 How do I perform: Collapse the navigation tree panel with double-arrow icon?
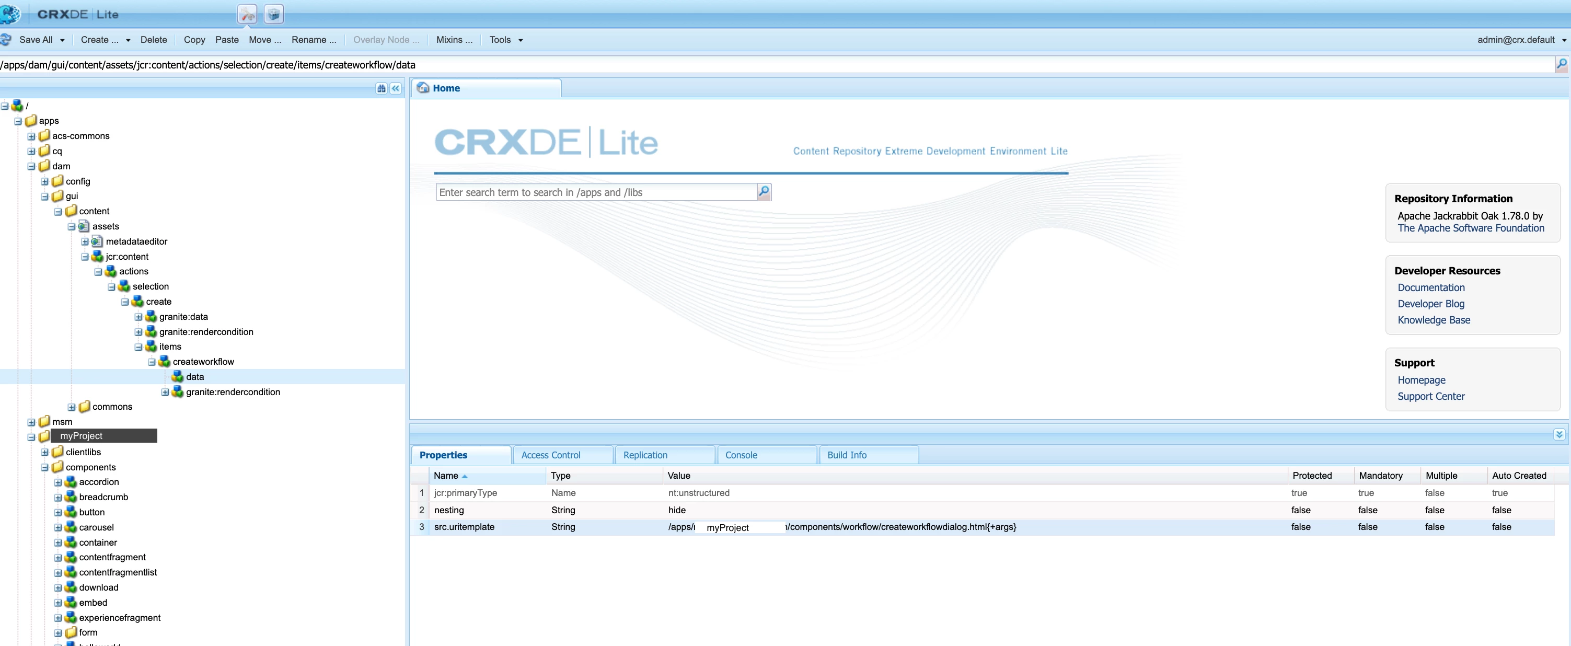tap(396, 88)
